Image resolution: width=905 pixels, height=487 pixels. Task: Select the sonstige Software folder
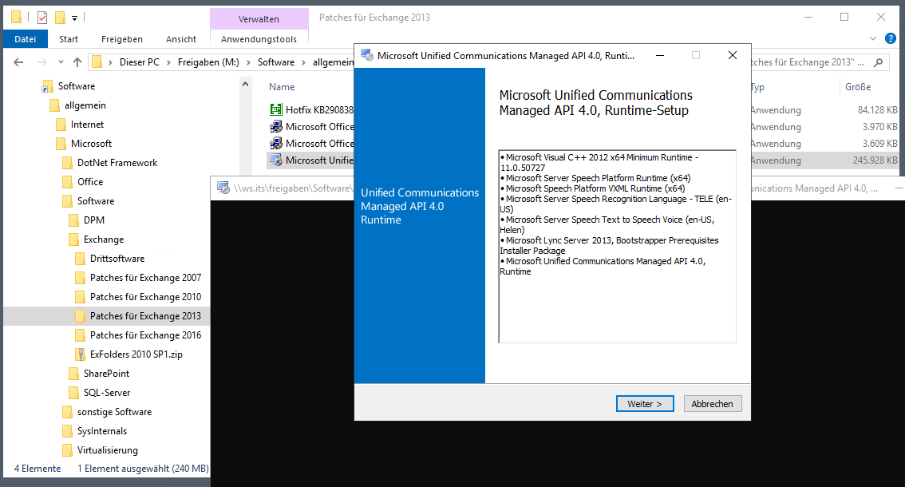coord(114,412)
